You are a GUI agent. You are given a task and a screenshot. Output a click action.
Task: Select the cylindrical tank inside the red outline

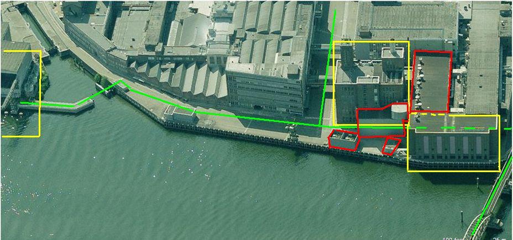[x=399, y=112]
